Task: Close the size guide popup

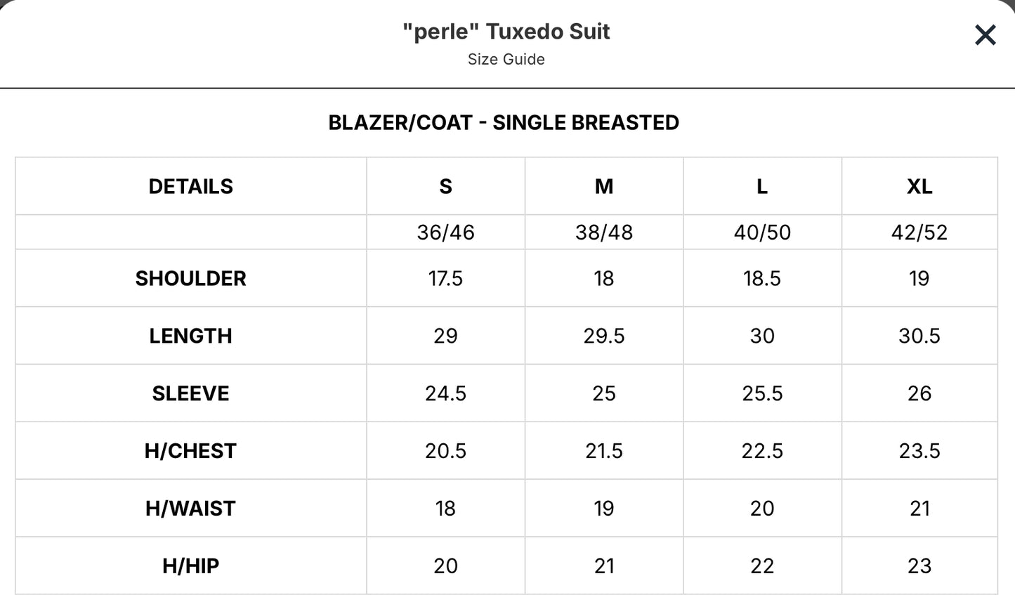Action: coord(985,34)
